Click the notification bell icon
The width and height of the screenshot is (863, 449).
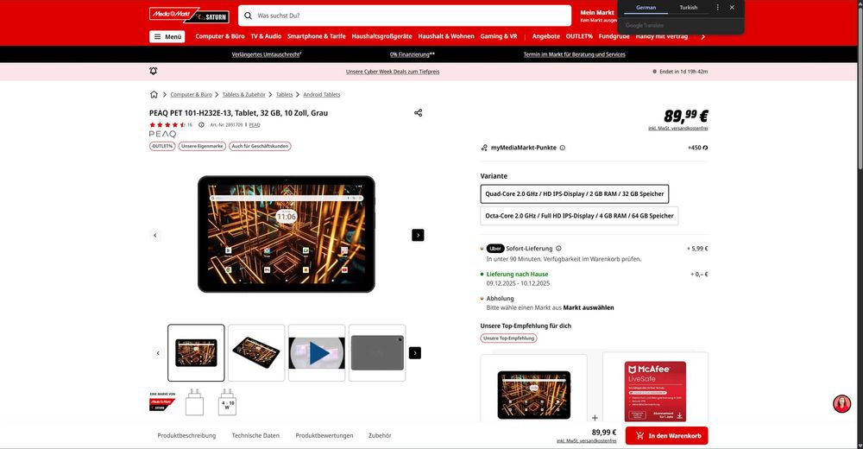[154, 71]
